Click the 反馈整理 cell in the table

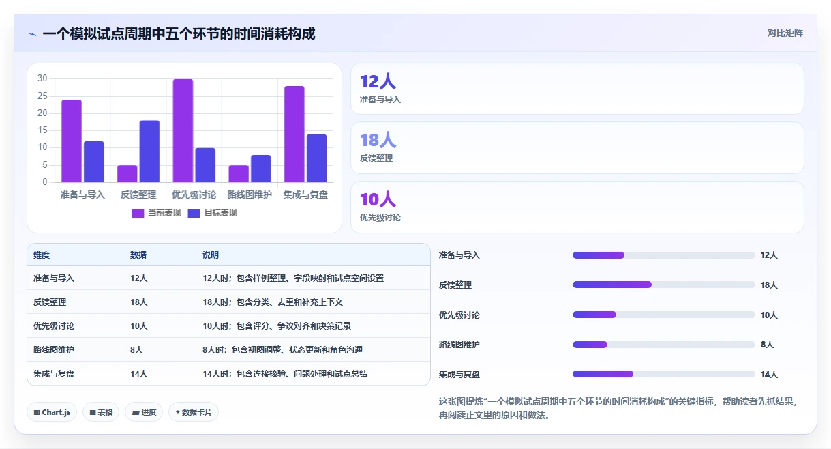(50, 302)
